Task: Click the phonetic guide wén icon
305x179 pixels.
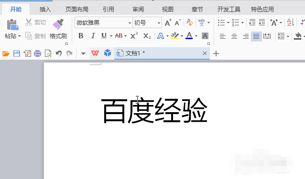Action: 202,22
